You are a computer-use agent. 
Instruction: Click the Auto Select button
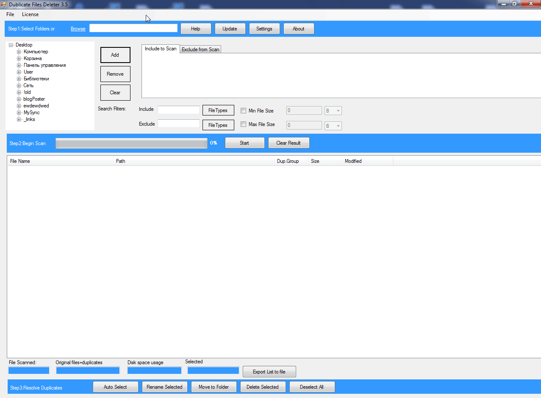[x=115, y=387]
